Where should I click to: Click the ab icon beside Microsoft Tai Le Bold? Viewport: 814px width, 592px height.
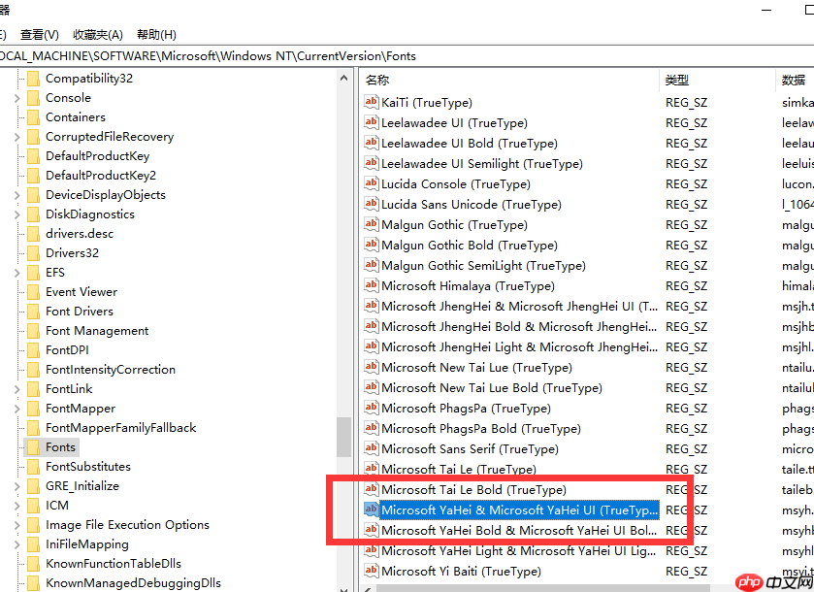coord(371,489)
